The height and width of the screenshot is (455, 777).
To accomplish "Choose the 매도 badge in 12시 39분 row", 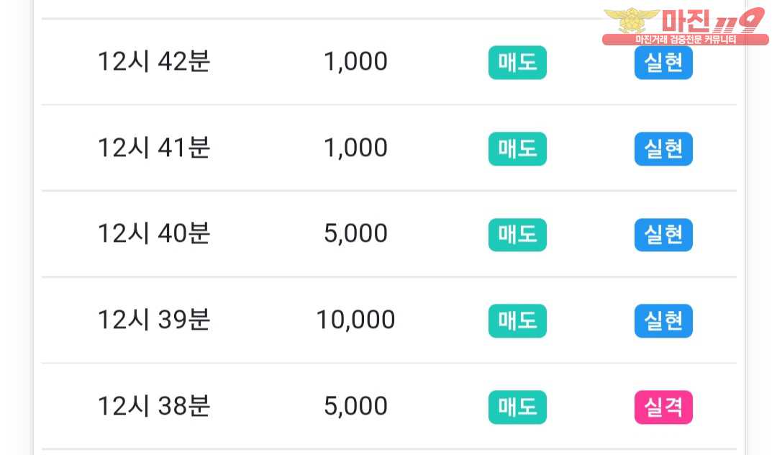I will [x=517, y=321].
